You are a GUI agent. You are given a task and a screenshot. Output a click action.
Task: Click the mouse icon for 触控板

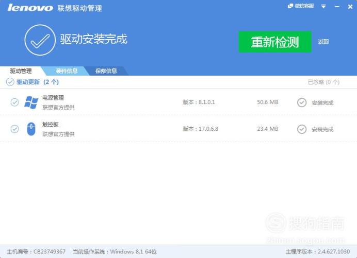pyautogui.click(x=31, y=129)
